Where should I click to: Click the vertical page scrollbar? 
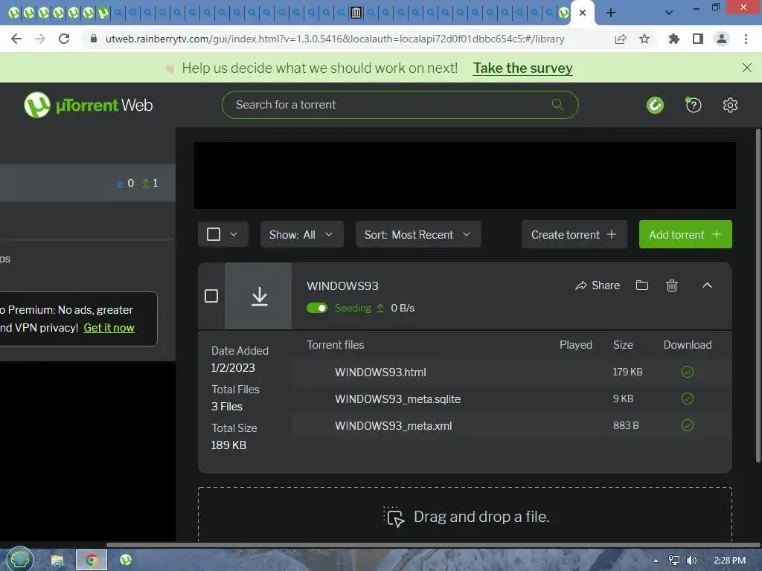coord(758,295)
